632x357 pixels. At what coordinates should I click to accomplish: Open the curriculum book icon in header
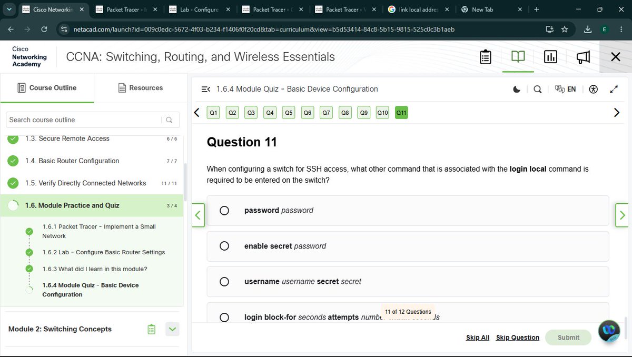518,56
